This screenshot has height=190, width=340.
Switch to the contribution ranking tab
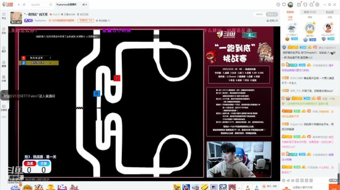(290, 12)
